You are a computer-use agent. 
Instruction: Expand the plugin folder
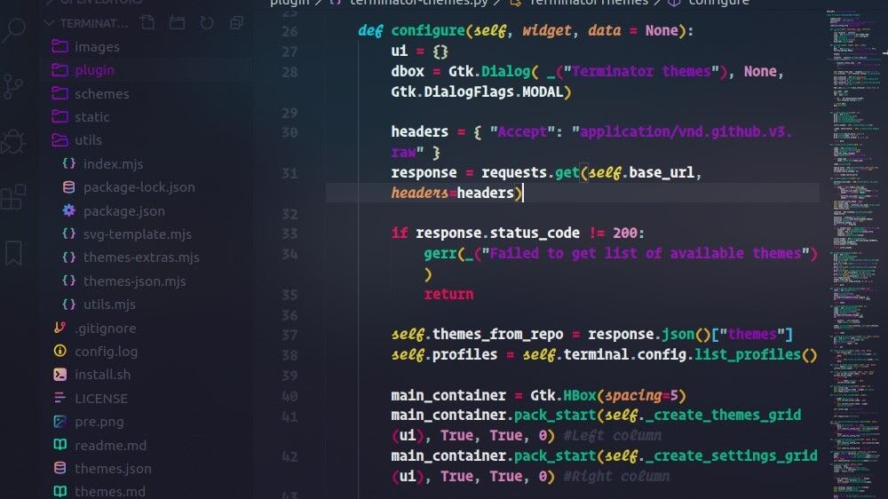94,70
